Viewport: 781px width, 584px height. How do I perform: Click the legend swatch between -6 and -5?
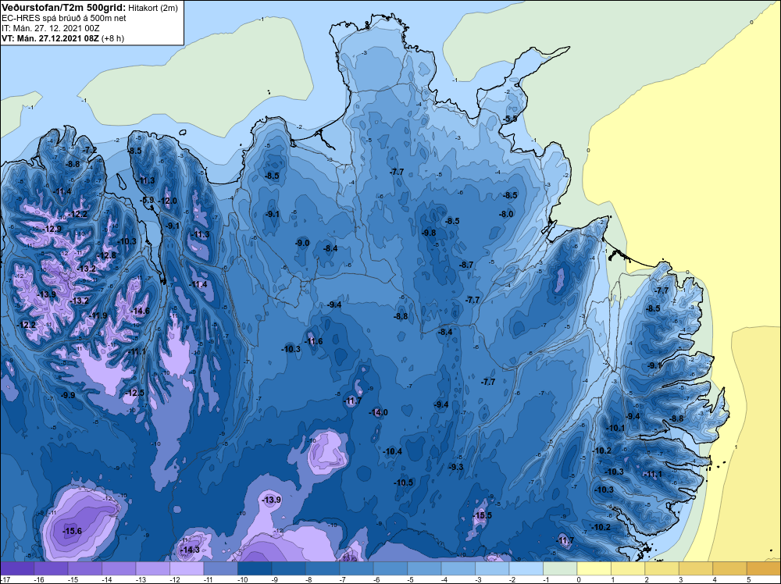[x=390, y=568]
